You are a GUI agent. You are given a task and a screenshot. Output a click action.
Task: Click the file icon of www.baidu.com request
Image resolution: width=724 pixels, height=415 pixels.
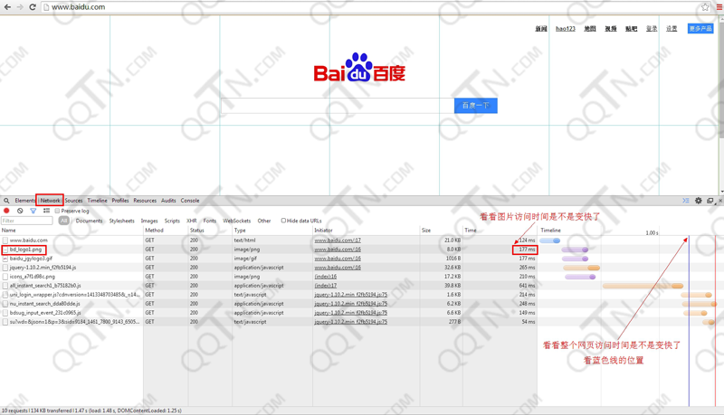5,241
